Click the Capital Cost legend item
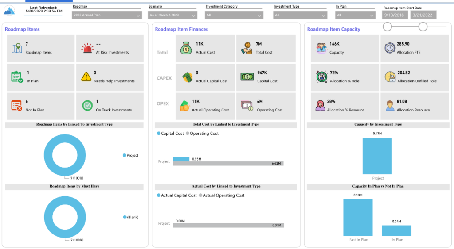Screen dimensions: 454x249 [x=170, y=134]
